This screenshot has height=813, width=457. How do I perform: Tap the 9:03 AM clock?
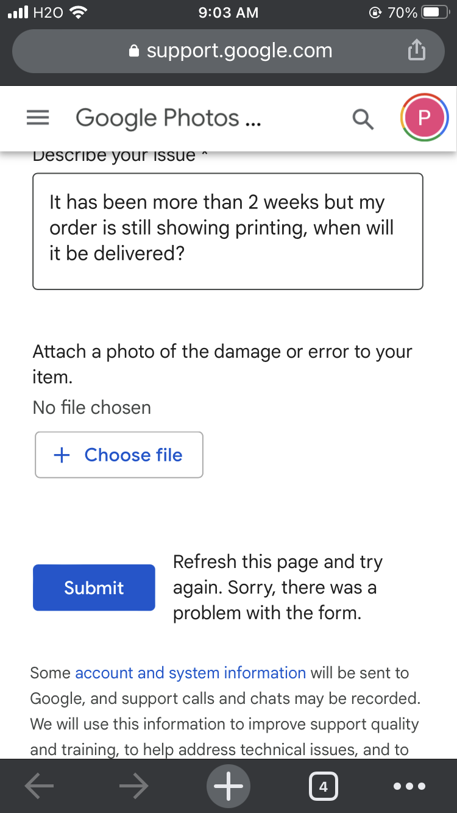point(228,12)
